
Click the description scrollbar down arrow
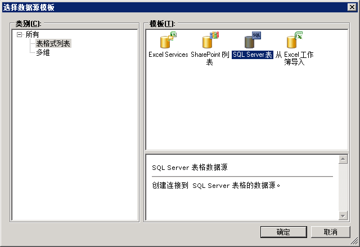coord(343,216)
